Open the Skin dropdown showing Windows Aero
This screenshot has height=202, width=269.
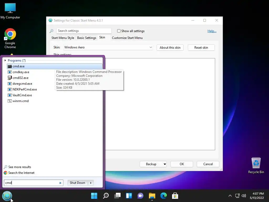point(108,47)
